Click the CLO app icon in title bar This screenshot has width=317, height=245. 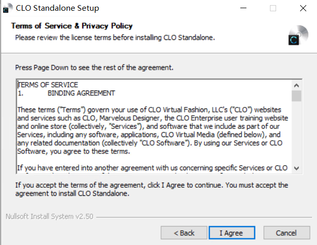tap(7, 8)
